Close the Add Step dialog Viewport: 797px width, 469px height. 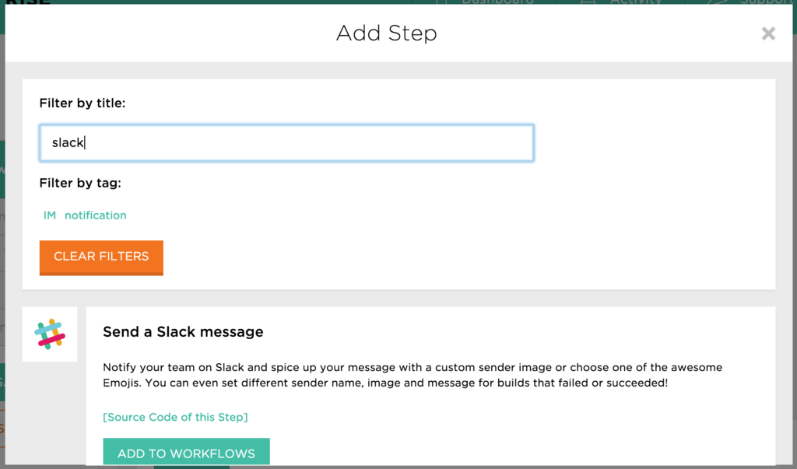coord(768,33)
